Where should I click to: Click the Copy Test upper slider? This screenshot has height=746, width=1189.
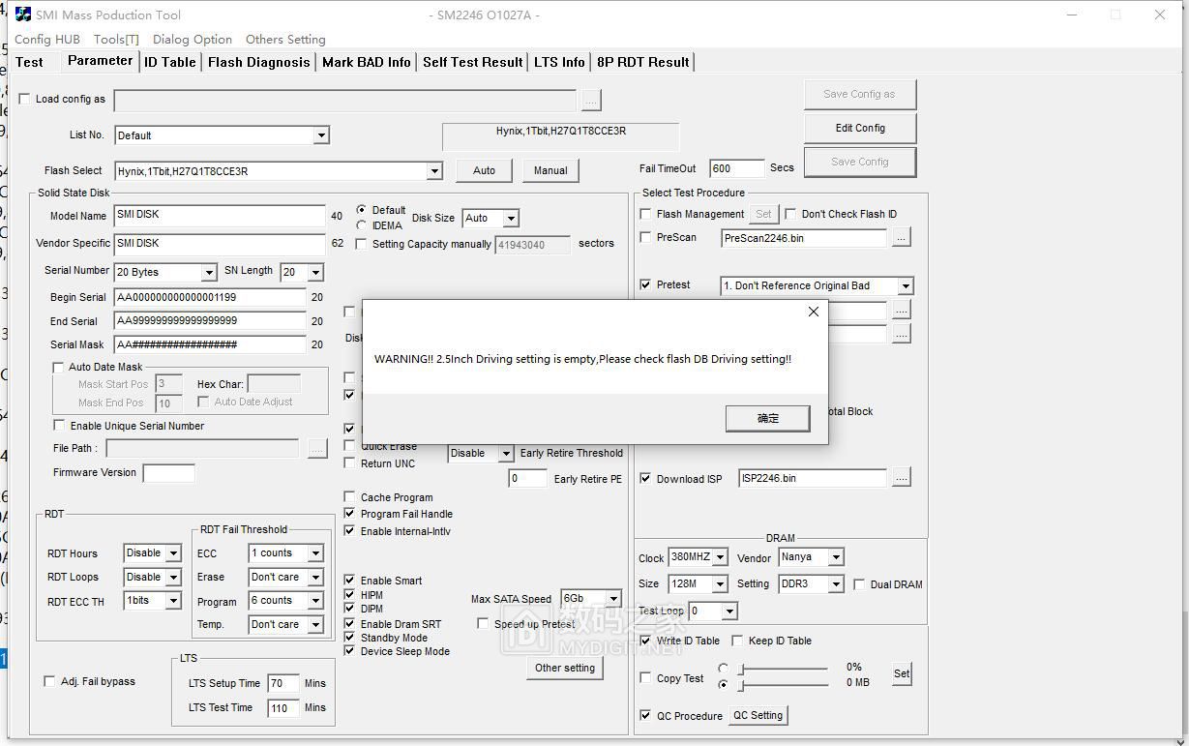784,669
